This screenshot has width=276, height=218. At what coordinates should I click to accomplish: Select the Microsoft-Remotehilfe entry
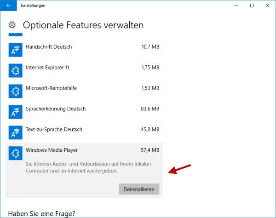84,92
